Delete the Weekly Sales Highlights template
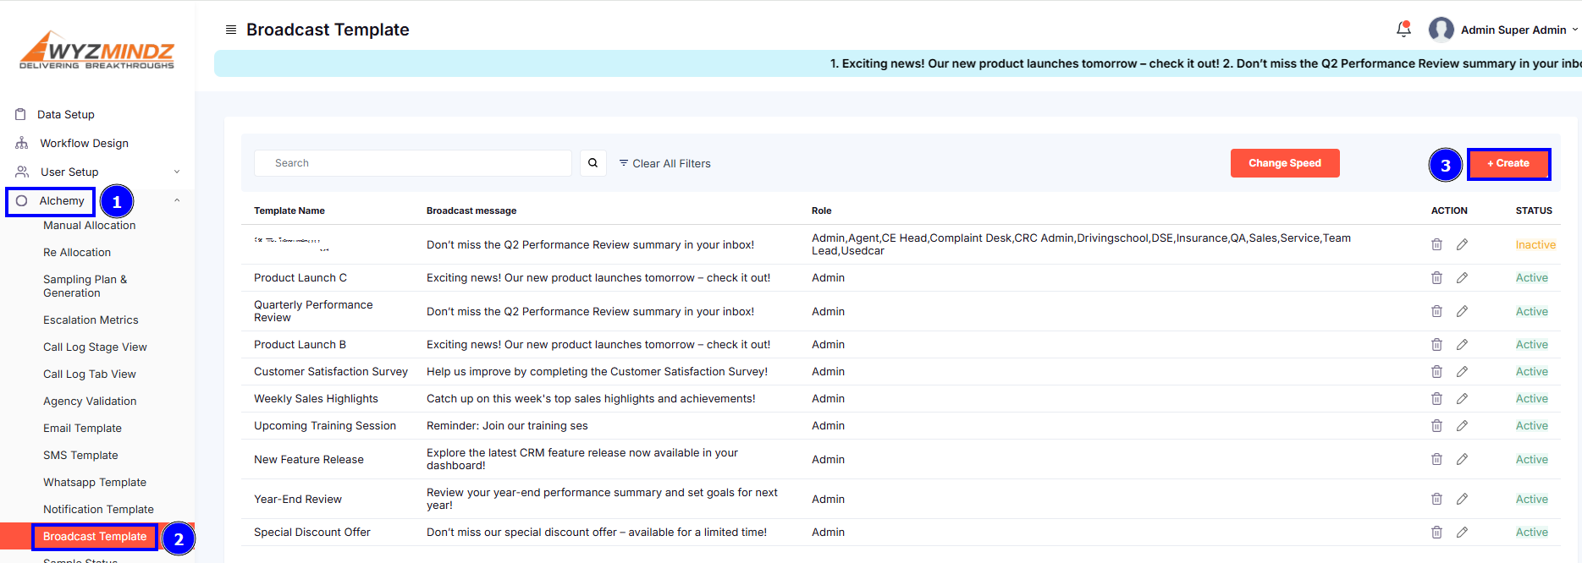Image resolution: width=1582 pixels, height=563 pixels. click(1436, 399)
